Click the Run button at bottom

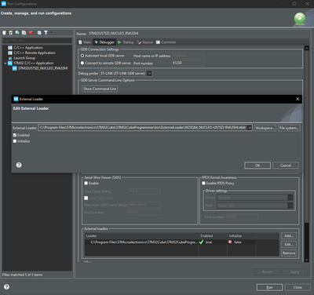pos(269,287)
